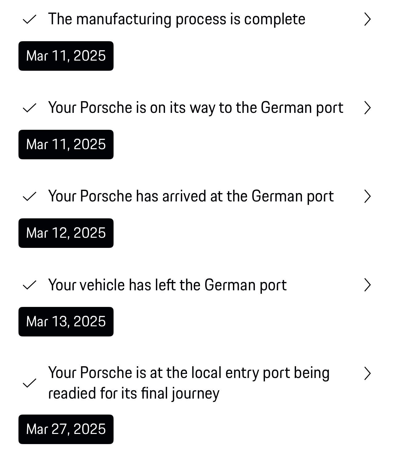Click checkmark beside arrived at the German port

30,197
